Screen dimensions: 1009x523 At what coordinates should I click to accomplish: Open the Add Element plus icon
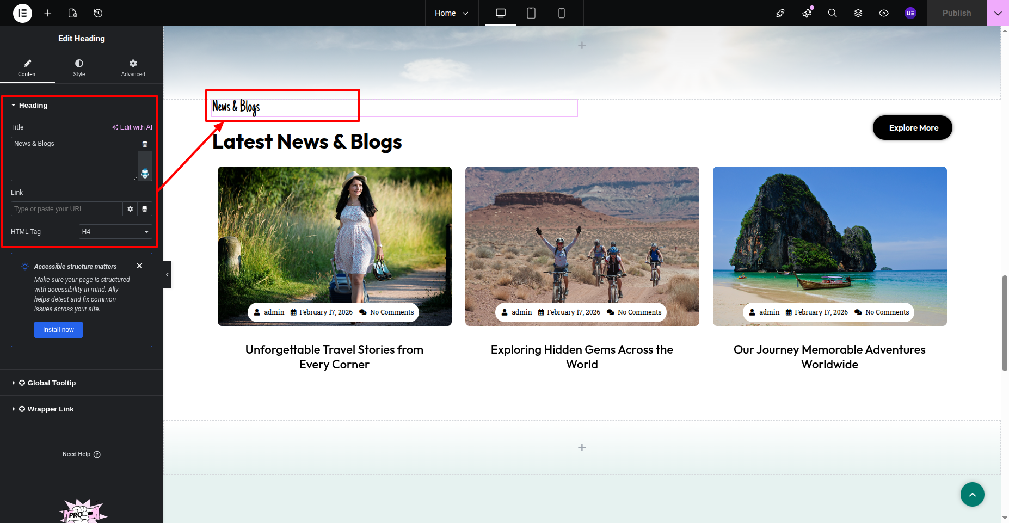(48, 13)
